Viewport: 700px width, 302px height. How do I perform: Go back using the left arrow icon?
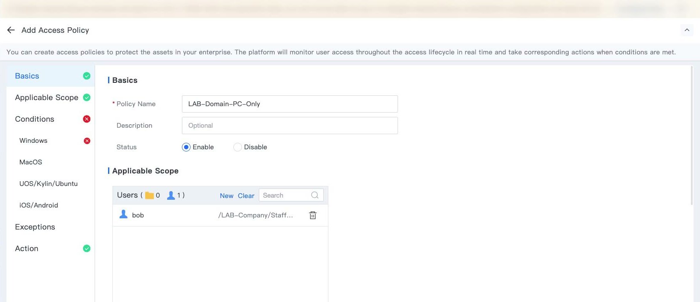11,30
